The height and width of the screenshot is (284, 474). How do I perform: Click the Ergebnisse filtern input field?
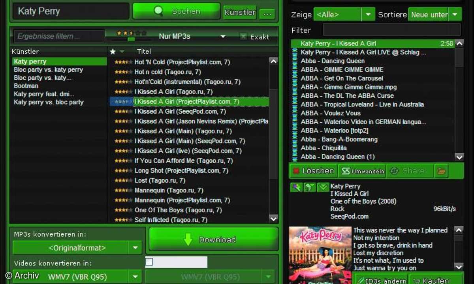(x=59, y=36)
